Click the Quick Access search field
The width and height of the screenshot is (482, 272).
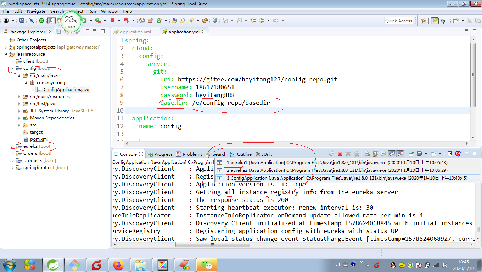(399, 21)
